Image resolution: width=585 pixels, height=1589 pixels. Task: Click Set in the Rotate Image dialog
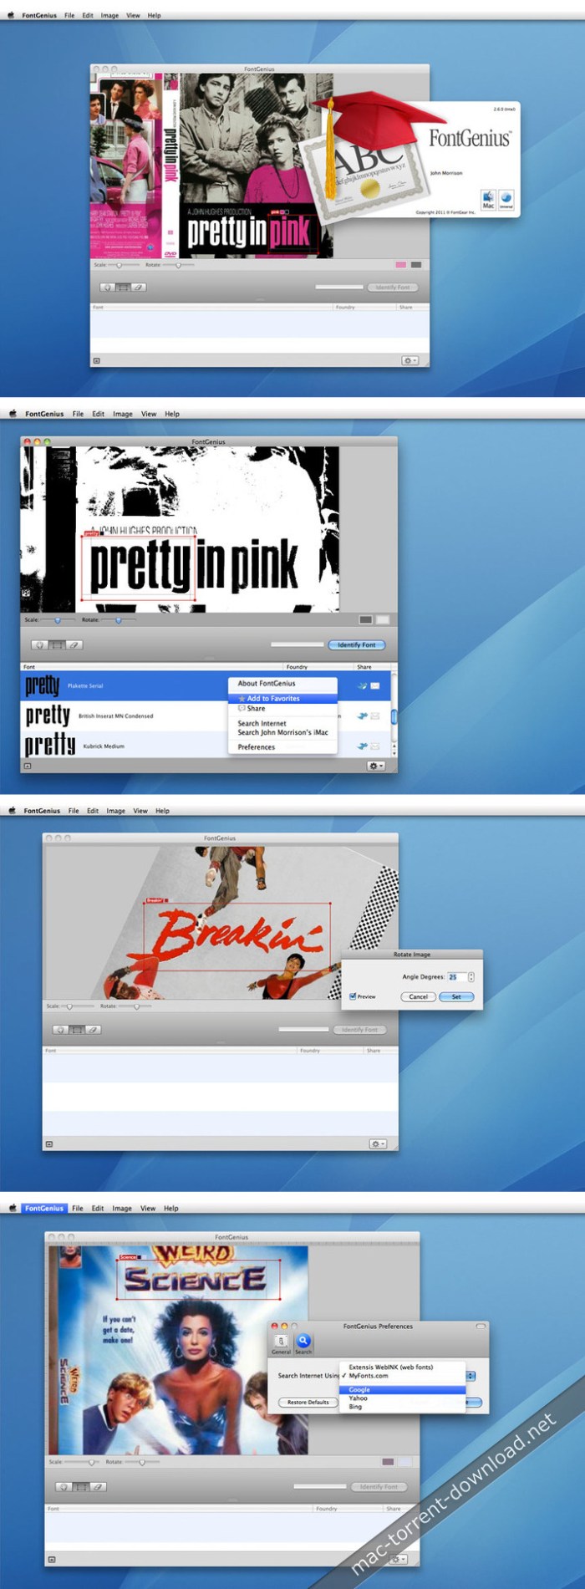coord(456,996)
